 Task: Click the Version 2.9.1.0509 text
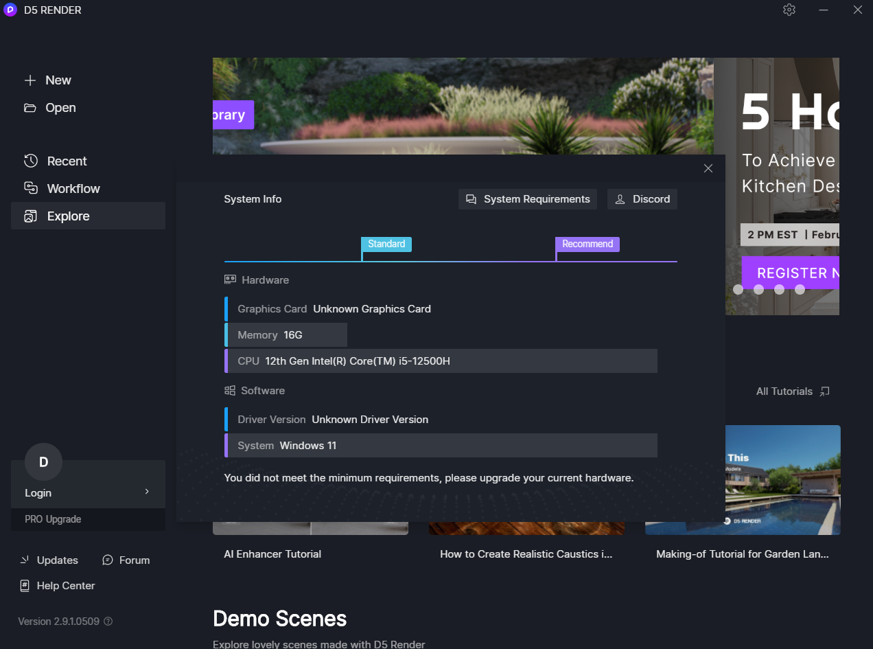[x=58, y=622]
